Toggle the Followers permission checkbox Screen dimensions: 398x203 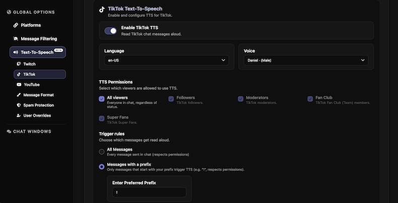click(171, 99)
